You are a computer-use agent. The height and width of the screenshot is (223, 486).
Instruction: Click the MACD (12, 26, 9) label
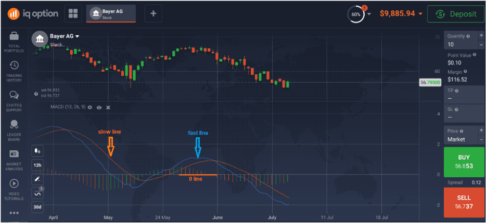68,107
